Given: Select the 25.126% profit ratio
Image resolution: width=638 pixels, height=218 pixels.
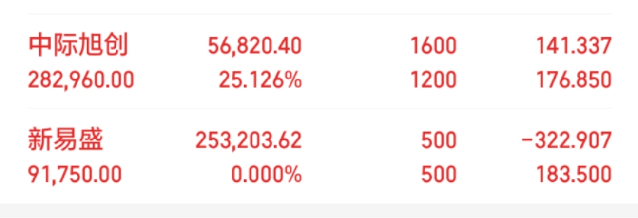Looking at the screenshot, I should click(260, 79).
